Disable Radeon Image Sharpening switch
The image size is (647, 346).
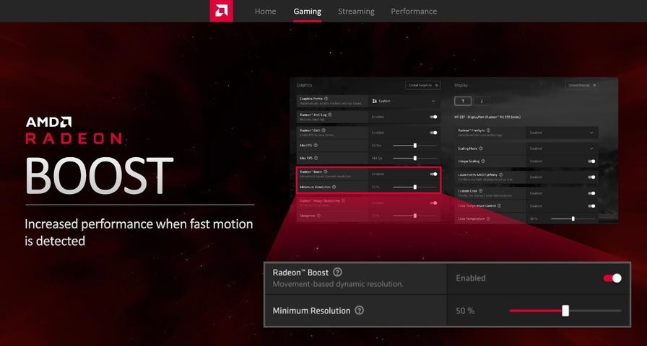point(433,203)
